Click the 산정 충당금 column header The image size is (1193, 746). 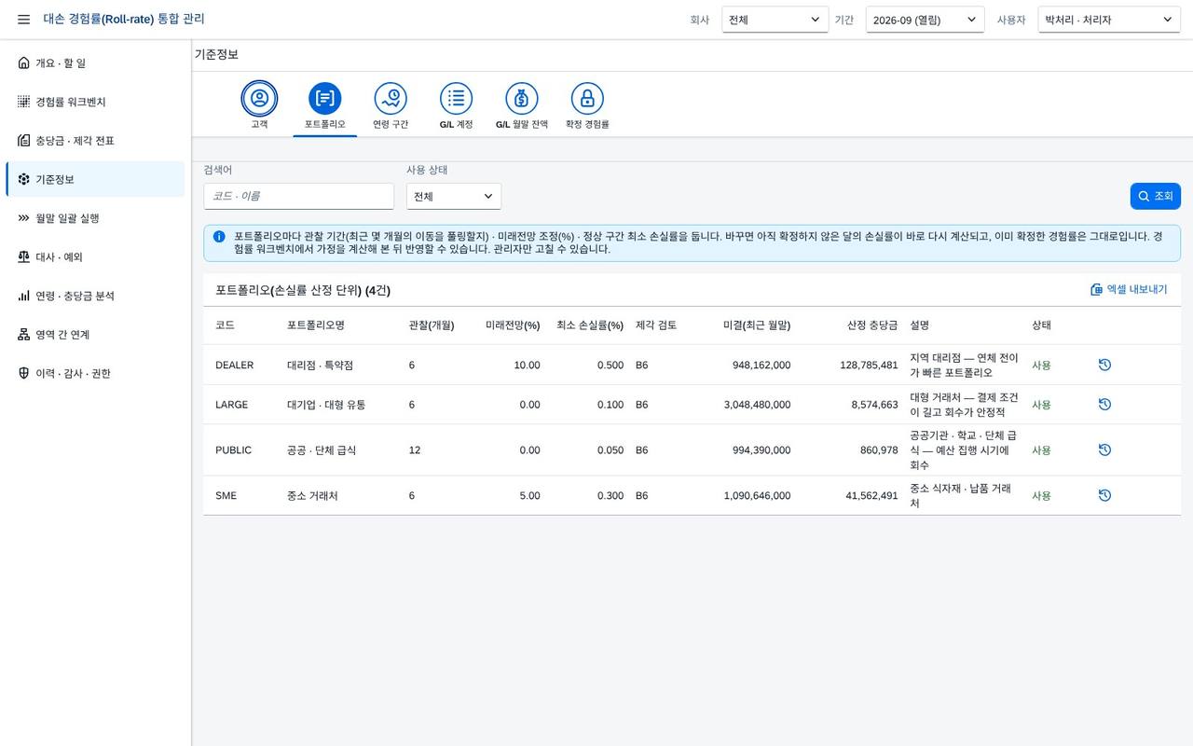click(x=872, y=325)
